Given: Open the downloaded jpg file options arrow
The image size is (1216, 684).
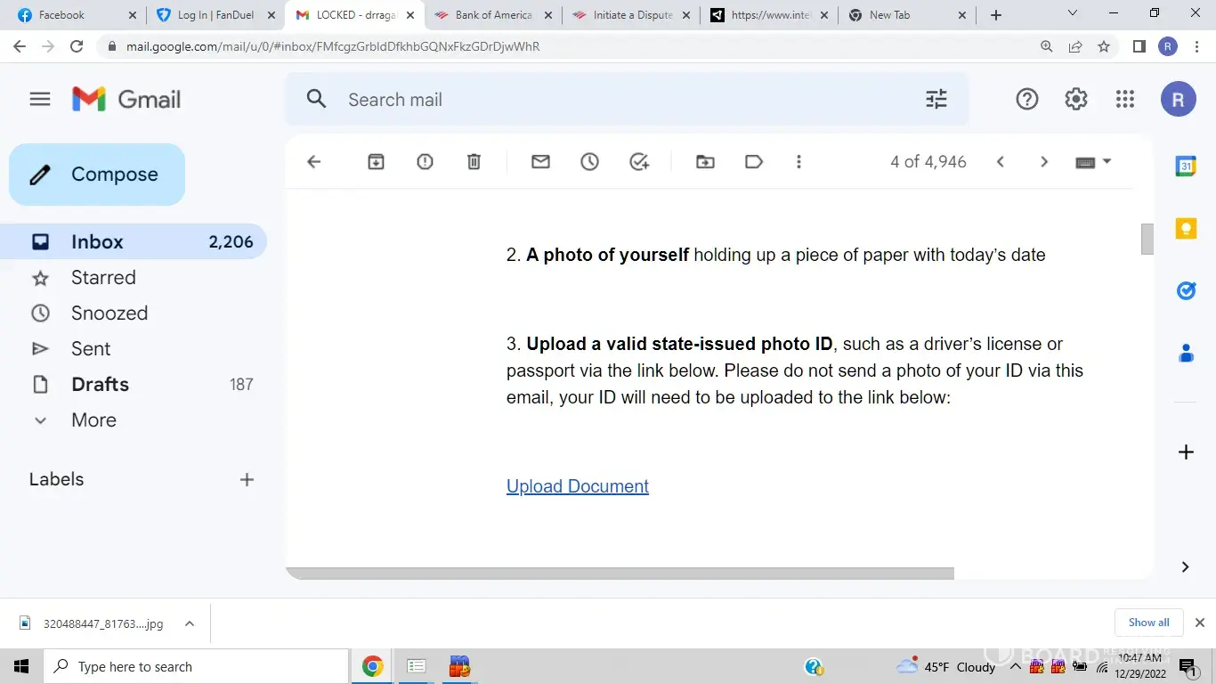Looking at the screenshot, I should tap(190, 623).
